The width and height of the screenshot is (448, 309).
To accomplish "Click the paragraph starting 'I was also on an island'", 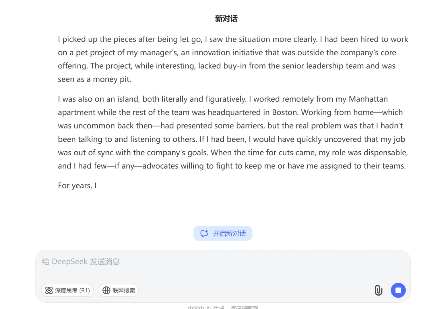I will [x=233, y=132].
